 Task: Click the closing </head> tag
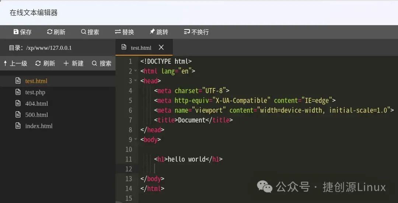click(x=152, y=130)
